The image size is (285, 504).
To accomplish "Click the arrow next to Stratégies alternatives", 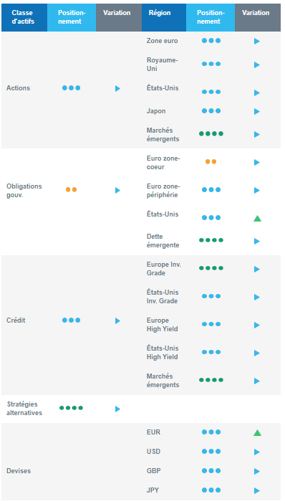I will click(117, 409).
